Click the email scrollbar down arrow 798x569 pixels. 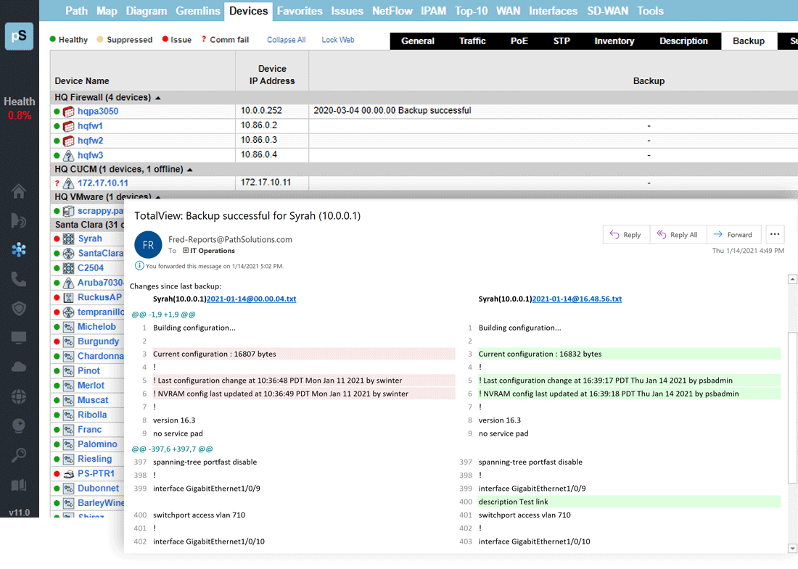pos(792,549)
